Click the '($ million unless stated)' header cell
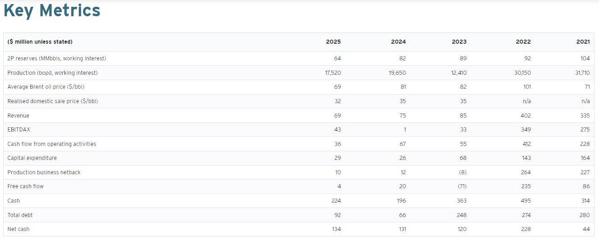The image size is (599, 240). [40, 42]
